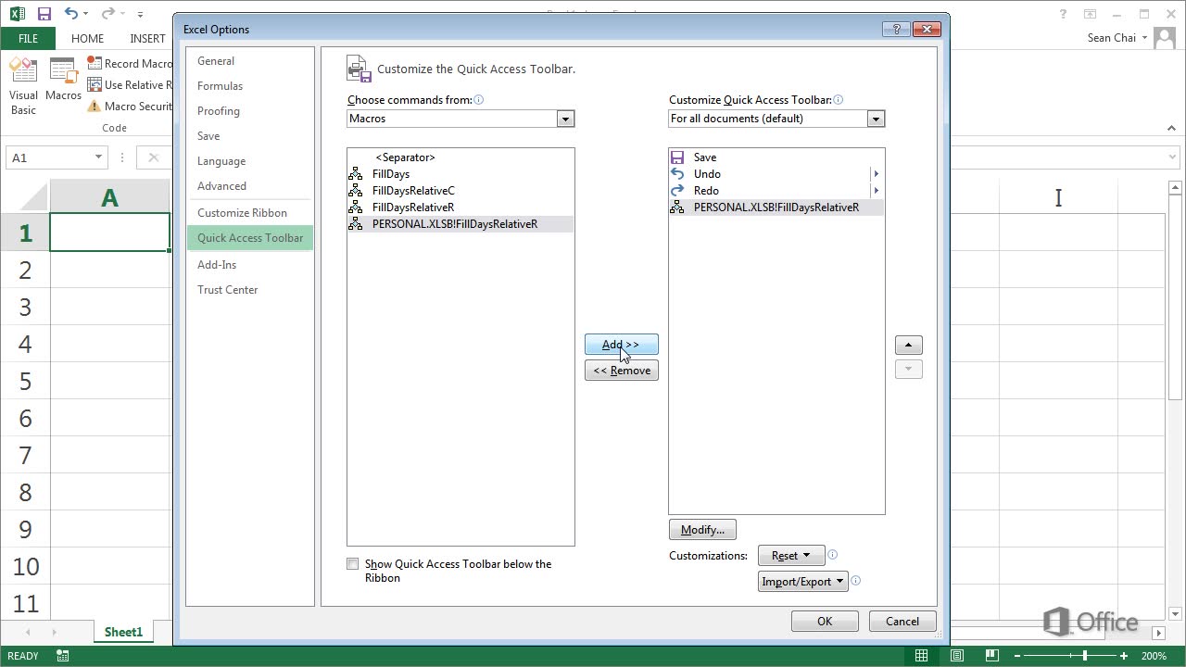This screenshot has width=1186, height=667.
Task: Click the Undo icon in toolbar list
Action: click(x=677, y=174)
